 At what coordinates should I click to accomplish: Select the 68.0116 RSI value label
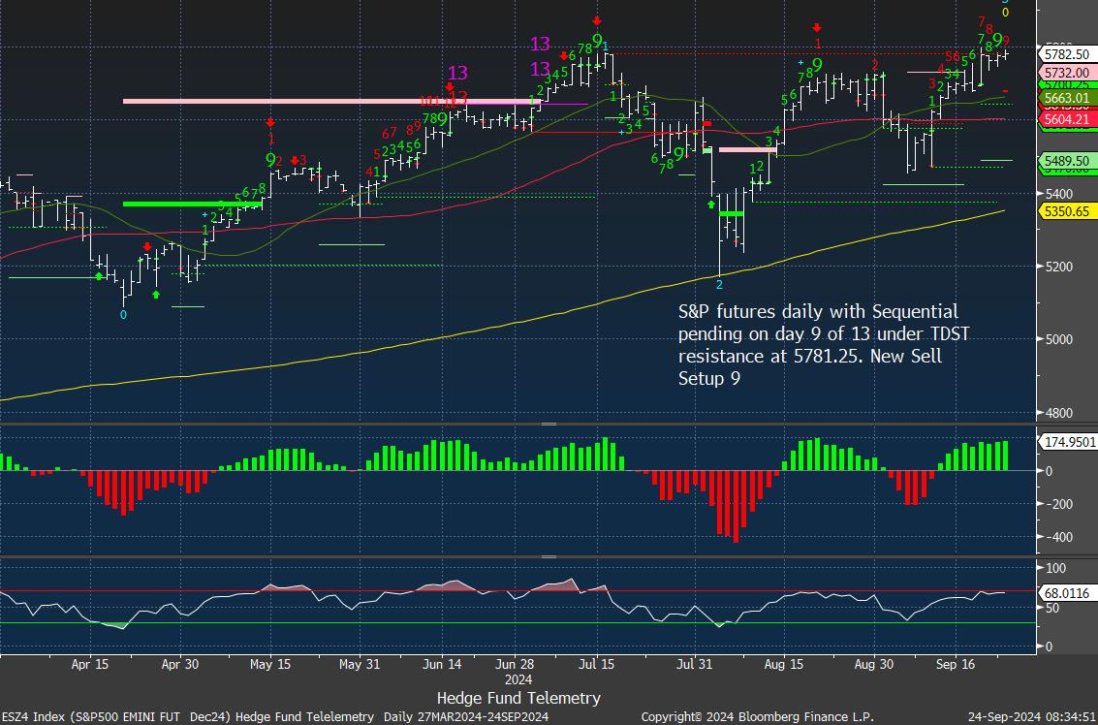click(1066, 593)
